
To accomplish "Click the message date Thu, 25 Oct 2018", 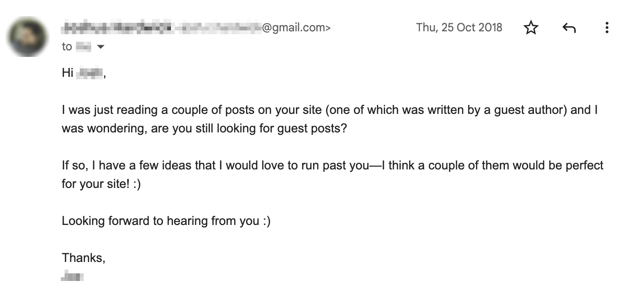I will [x=459, y=27].
